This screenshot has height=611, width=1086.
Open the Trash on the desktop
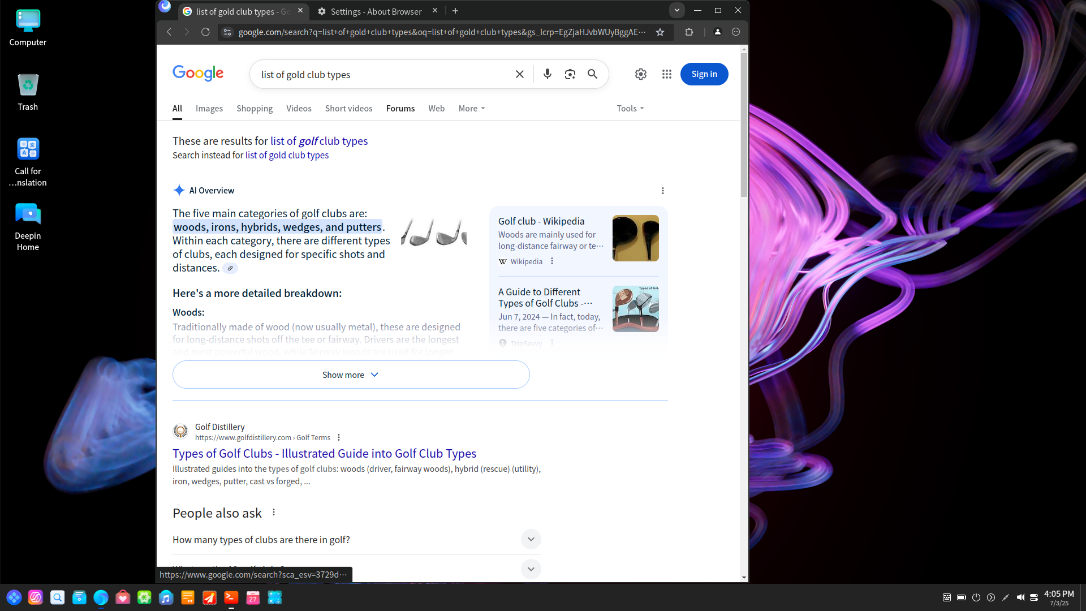tap(28, 92)
